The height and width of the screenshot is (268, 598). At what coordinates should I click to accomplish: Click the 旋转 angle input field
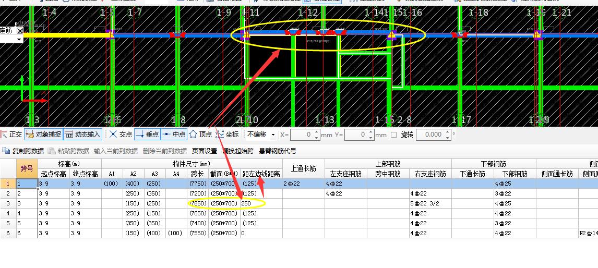coord(430,135)
